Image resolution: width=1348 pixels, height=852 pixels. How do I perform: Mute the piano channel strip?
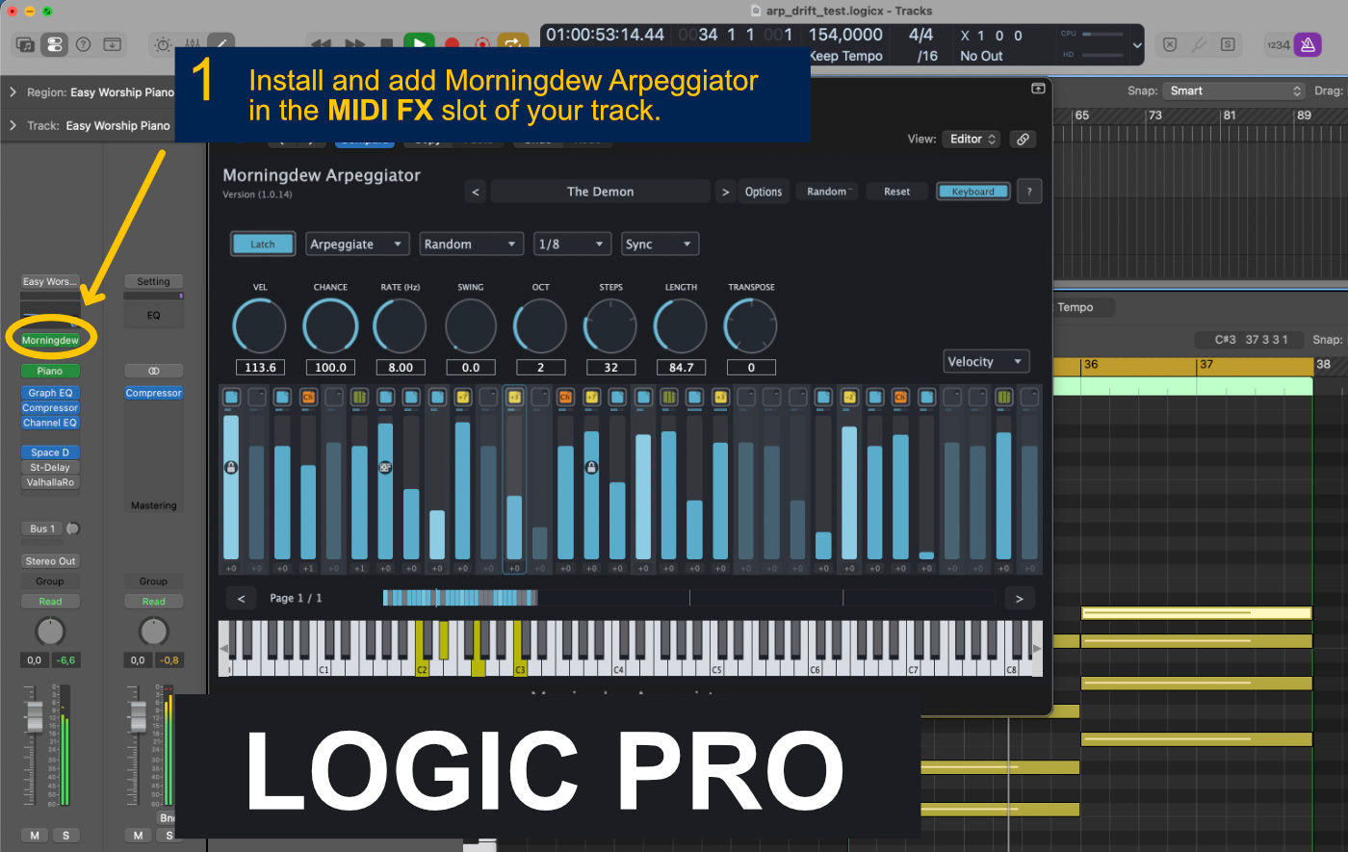point(35,836)
